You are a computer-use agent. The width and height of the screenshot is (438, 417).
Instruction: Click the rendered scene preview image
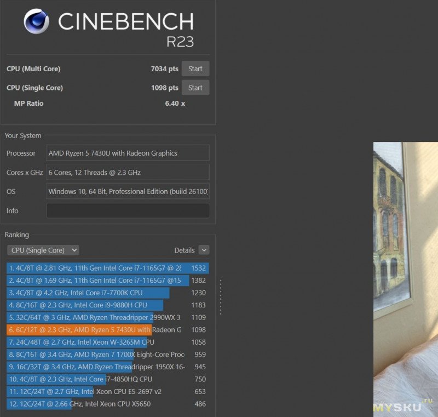(406, 279)
